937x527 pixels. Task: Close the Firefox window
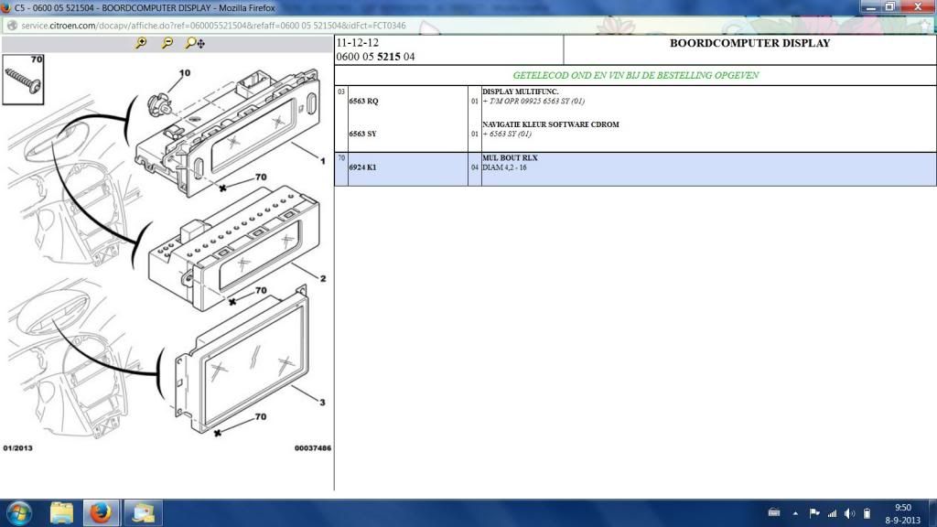[919, 6]
